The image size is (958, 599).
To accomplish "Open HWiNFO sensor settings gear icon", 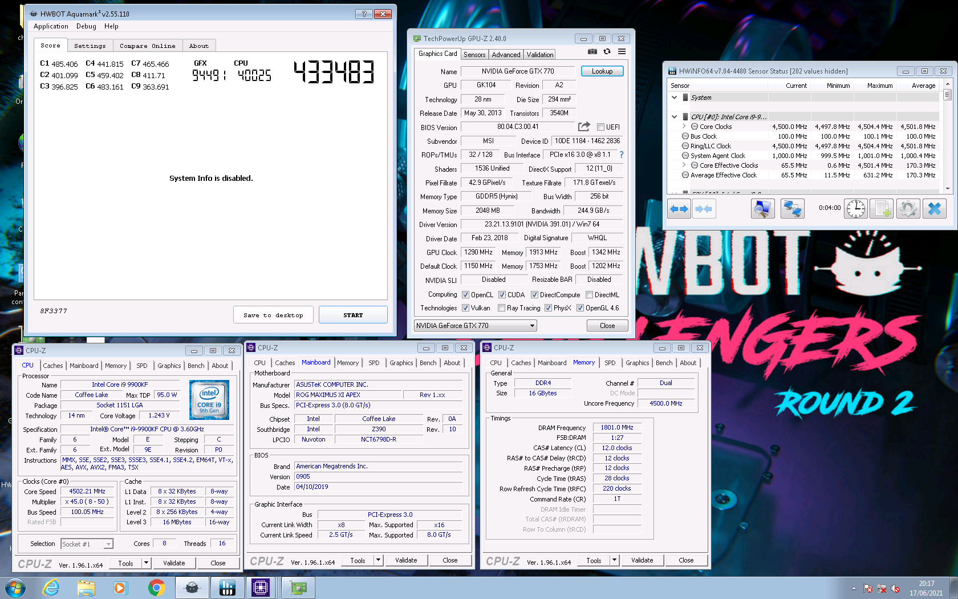I will 908,209.
